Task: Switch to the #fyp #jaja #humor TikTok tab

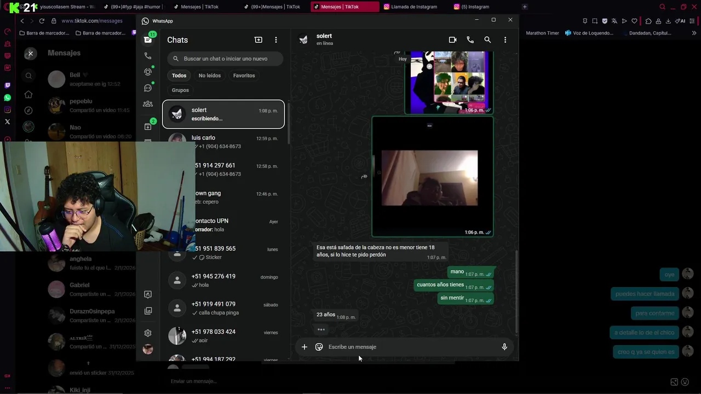Action: click(x=133, y=7)
